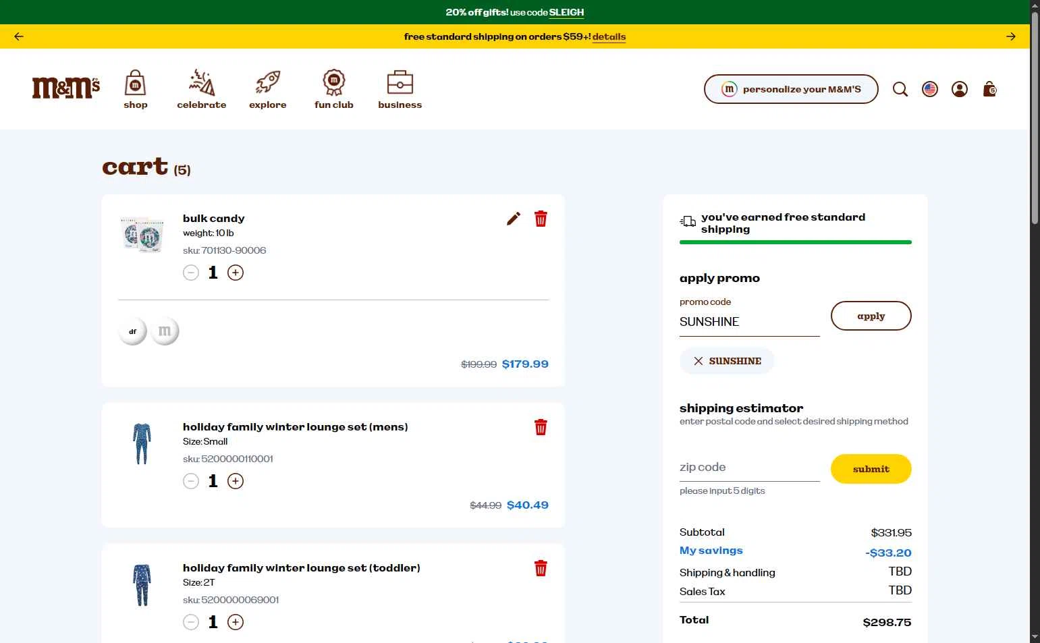
Task: Go to next banner with right arrow
Action: click(x=1011, y=36)
